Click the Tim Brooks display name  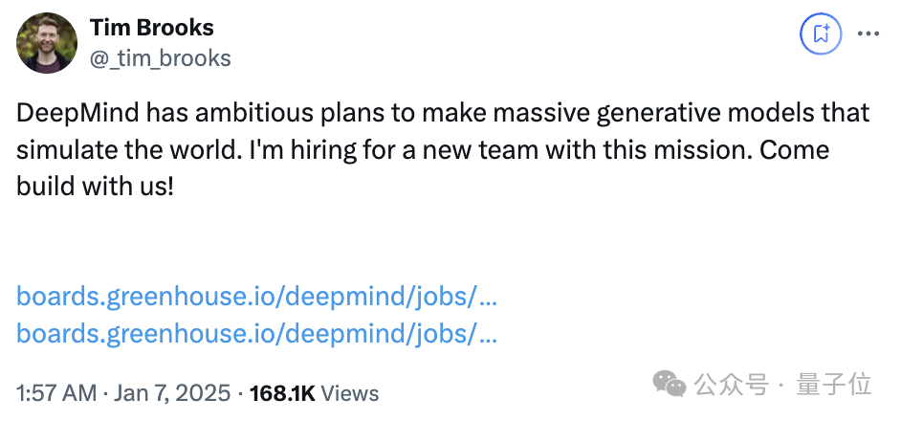152,28
